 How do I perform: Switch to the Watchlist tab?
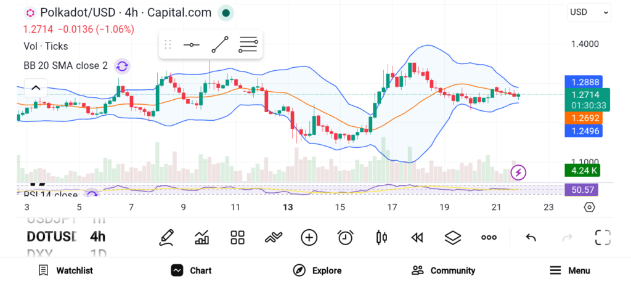click(65, 270)
